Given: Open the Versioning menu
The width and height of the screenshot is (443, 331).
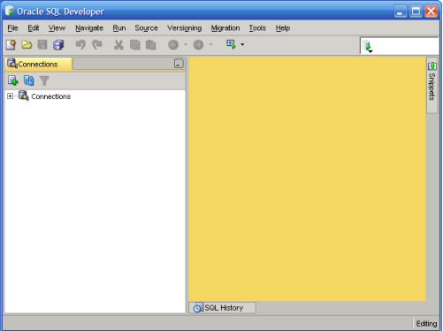Looking at the screenshot, I should (x=185, y=28).
